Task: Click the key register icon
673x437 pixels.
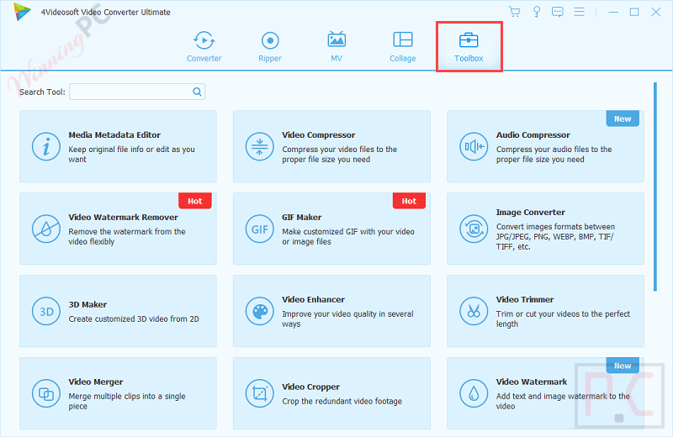Action: pos(537,12)
